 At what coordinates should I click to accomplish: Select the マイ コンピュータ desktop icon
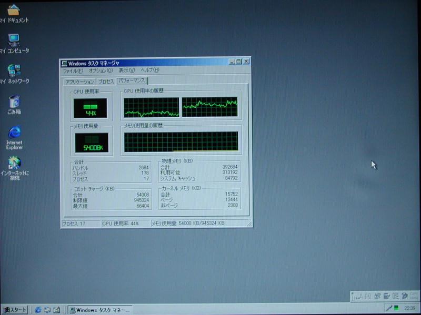click(x=14, y=44)
